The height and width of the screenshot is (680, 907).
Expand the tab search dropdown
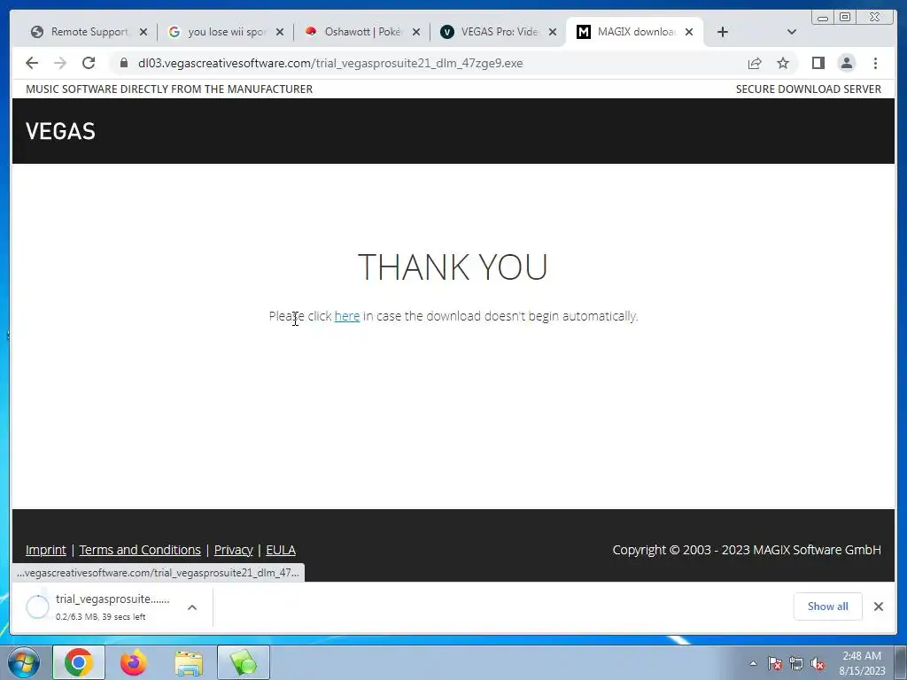coord(792,32)
